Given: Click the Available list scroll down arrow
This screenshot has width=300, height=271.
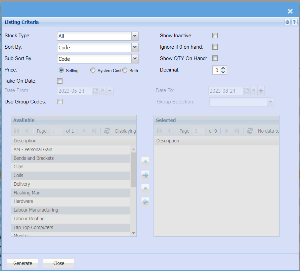Looking at the screenshot, I should (x=133, y=233).
